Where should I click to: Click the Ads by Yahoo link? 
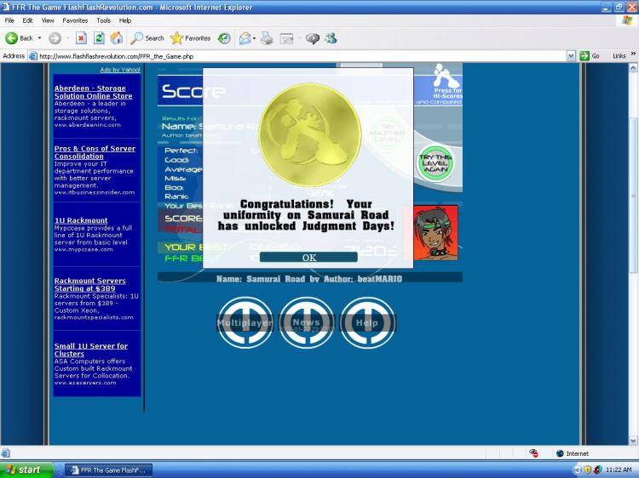pos(120,70)
